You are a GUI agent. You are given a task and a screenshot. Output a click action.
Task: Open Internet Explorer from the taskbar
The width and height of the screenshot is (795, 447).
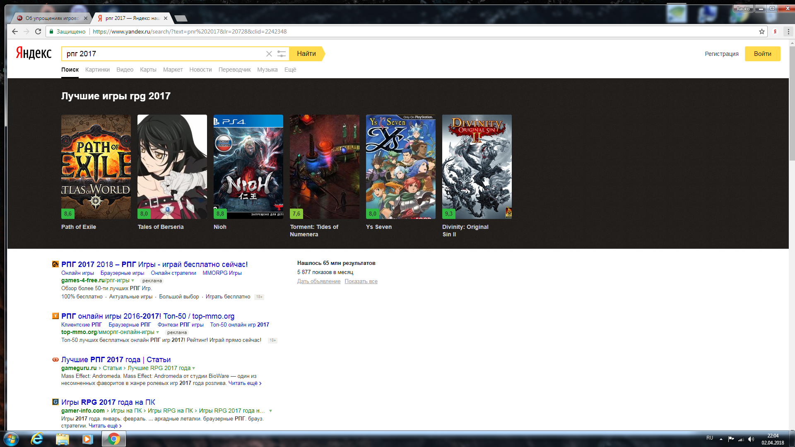pyautogui.click(x=37, y=439)
